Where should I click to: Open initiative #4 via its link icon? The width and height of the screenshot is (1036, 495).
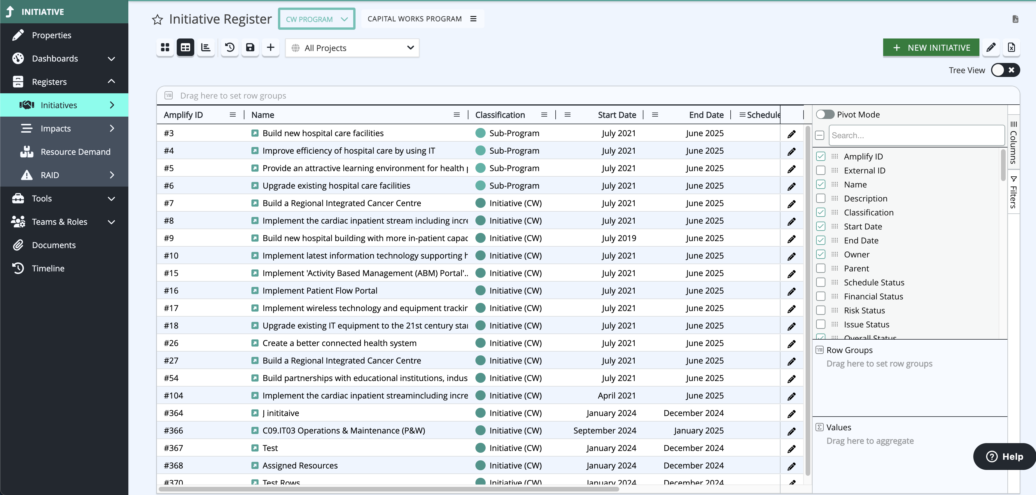[x=255, y=151]
